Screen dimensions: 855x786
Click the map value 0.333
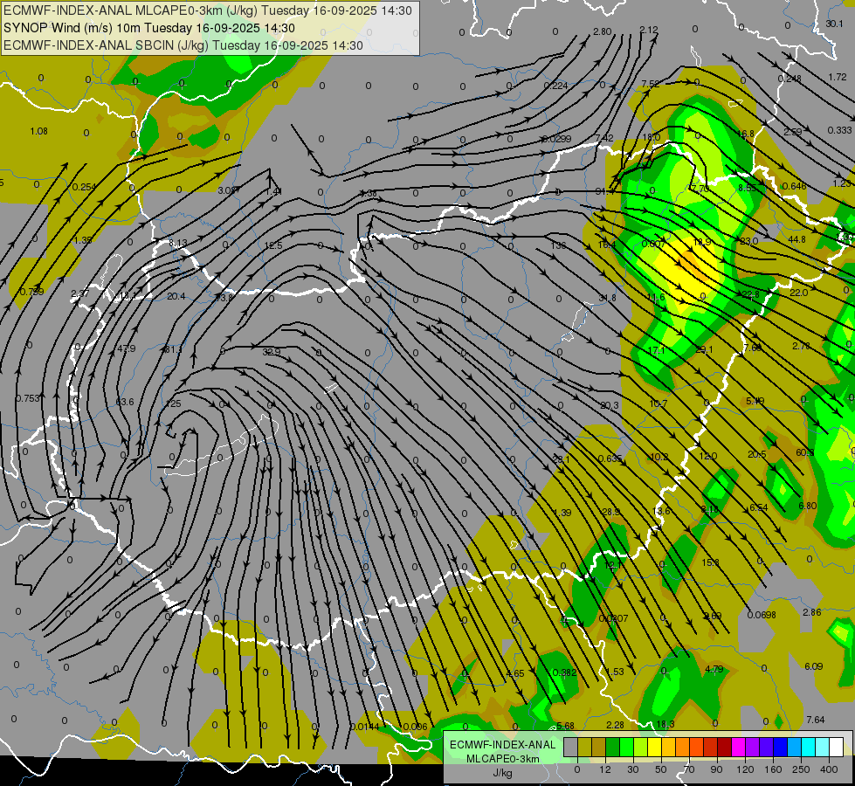click(839, 130)
